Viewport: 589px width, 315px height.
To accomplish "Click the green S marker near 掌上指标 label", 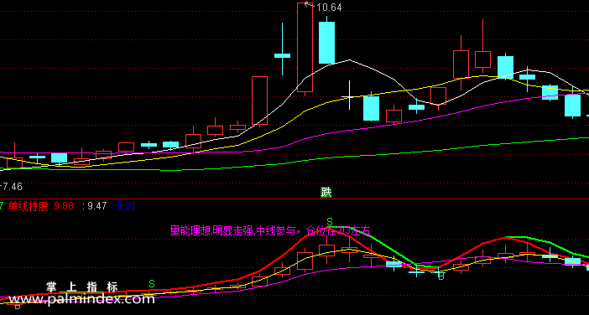I will click(x=152, y=283).
